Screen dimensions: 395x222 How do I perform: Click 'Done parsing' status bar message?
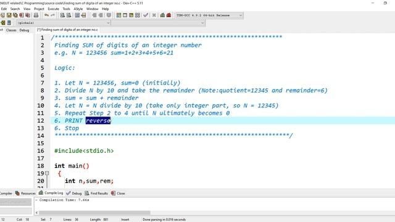pyautogui.click(x=164, y=220)
